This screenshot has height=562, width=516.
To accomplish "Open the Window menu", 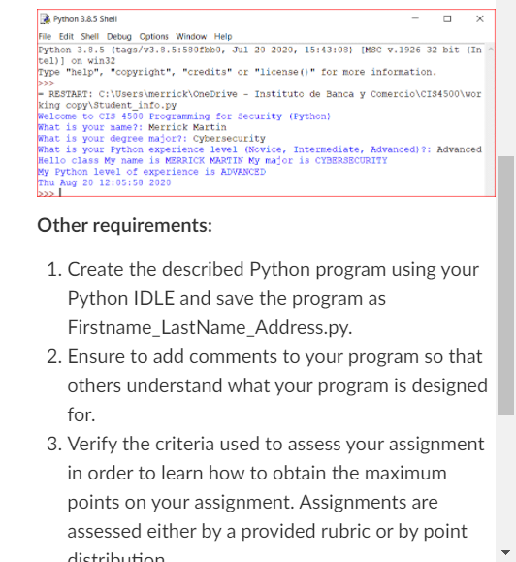I will click(191, 36).
